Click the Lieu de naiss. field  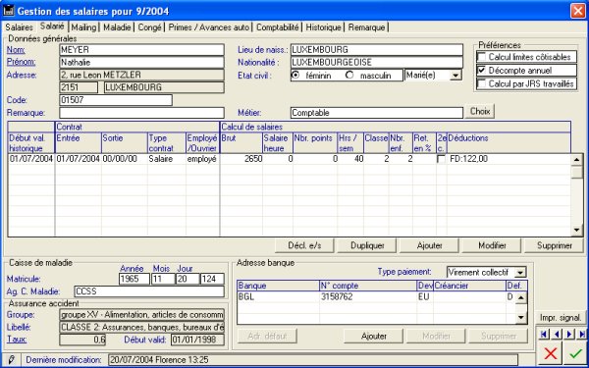point(377,50)
